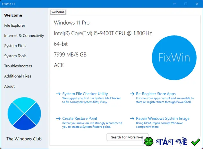The width and height of the screenshot is (203, 149).
Task: Click the round FixWin logo
Action: pyautogui.click(x=174, y=58)
